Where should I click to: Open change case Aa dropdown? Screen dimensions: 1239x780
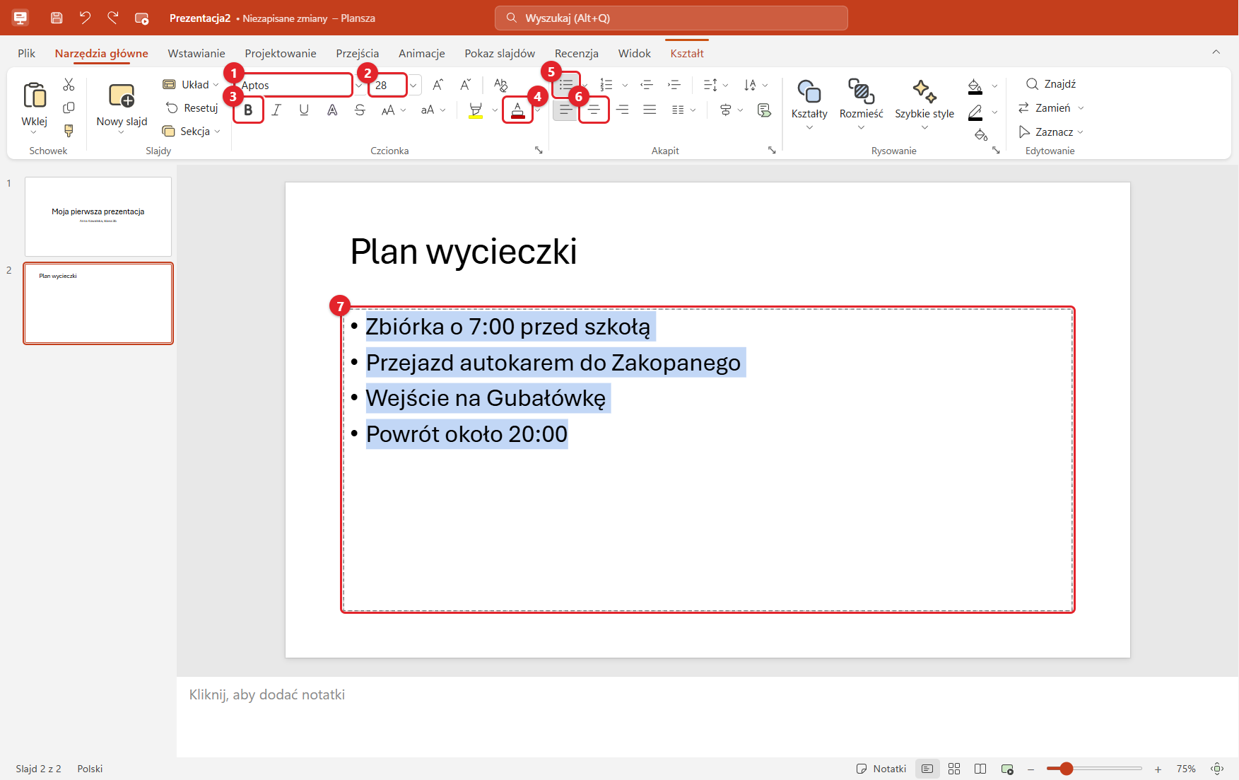point(433,110)
